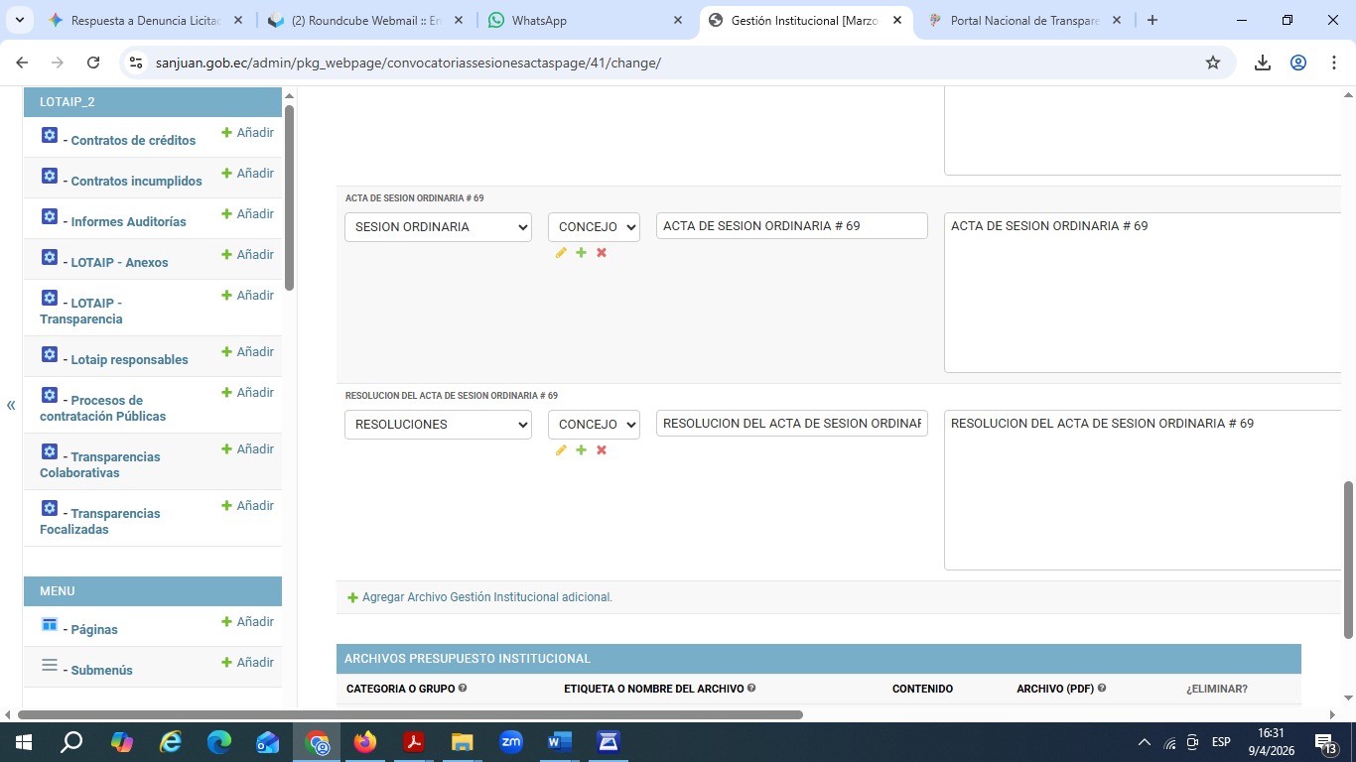The height and width of the screenshot is (762, 1356).
Task: Click pencil edit icon under ACTA row CONCEJO
Action: pyautogui.click(x=561, y=253)
